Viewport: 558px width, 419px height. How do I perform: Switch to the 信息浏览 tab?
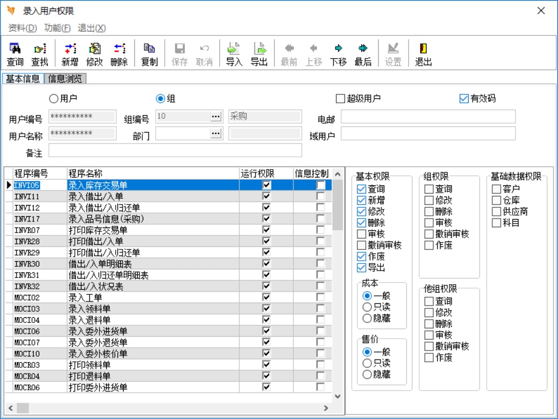tap(65, 79)
